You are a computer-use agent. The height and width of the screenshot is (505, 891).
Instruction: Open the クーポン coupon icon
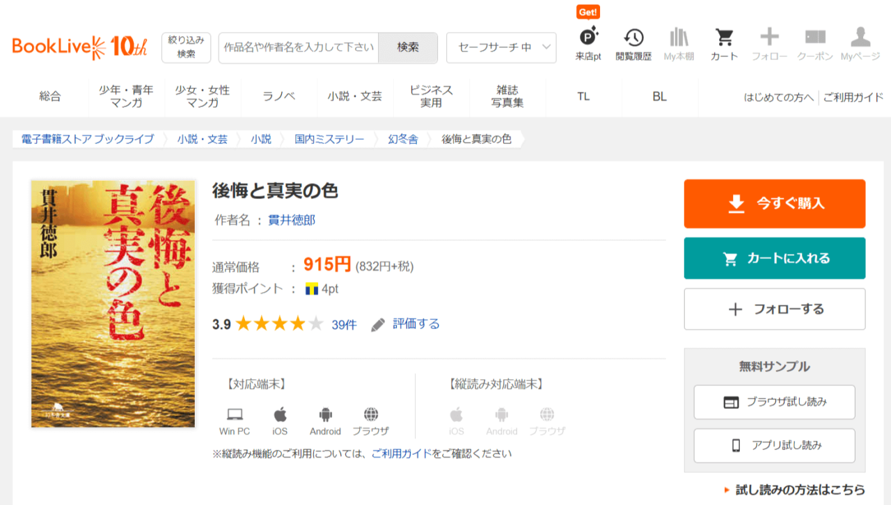click(814, 45)
